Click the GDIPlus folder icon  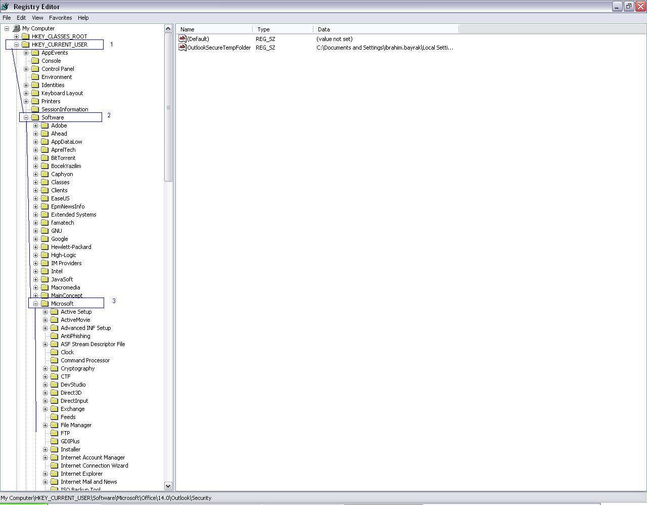[55, 441]
